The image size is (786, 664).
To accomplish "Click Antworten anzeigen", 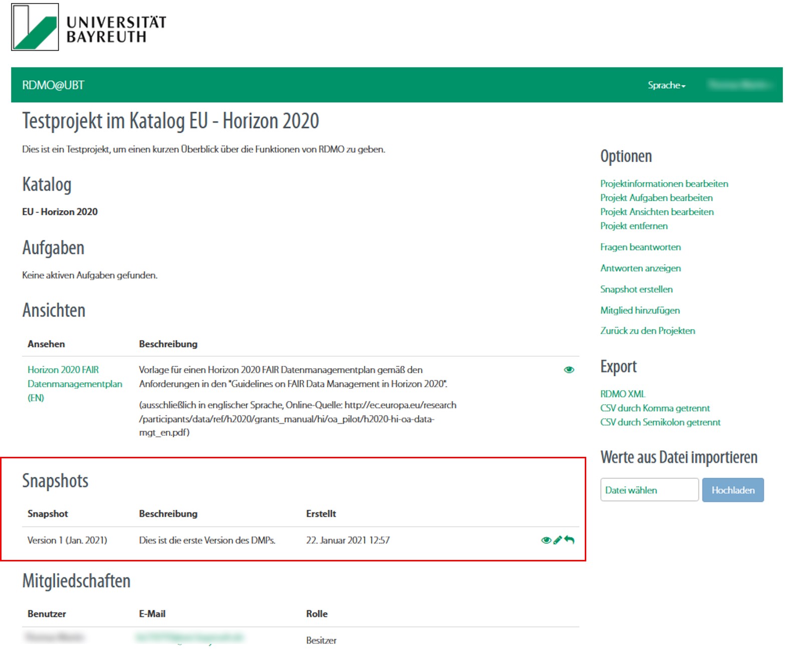I will tap(640, 268).
